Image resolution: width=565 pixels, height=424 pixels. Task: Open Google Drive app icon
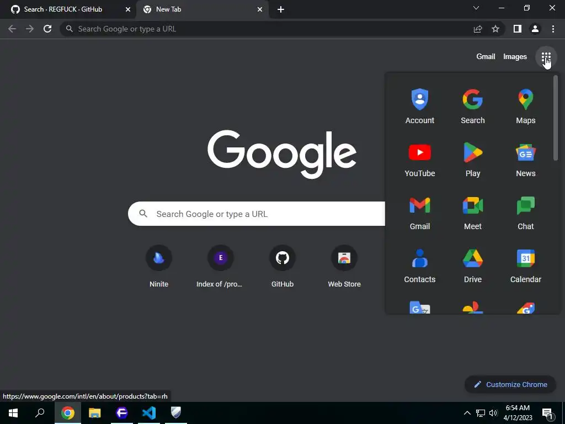coord(473,266)
